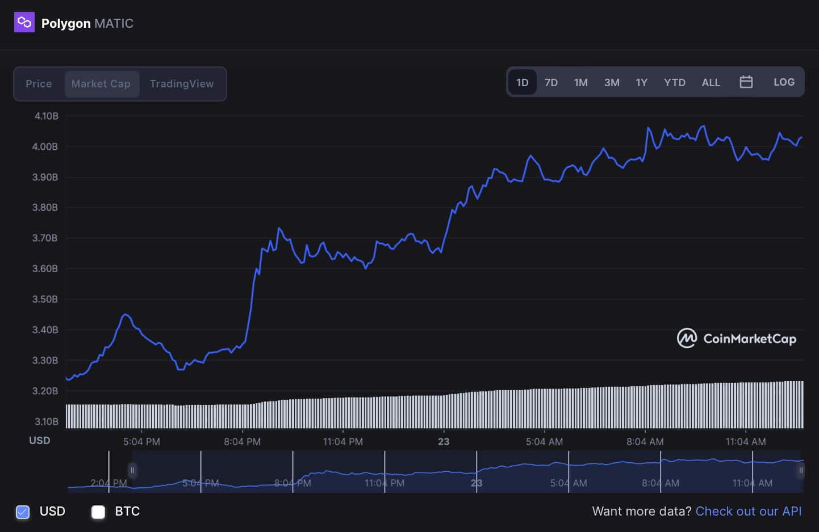819x532 pixels.
Task: Select the ALL time range
Action: pos(711,82)
